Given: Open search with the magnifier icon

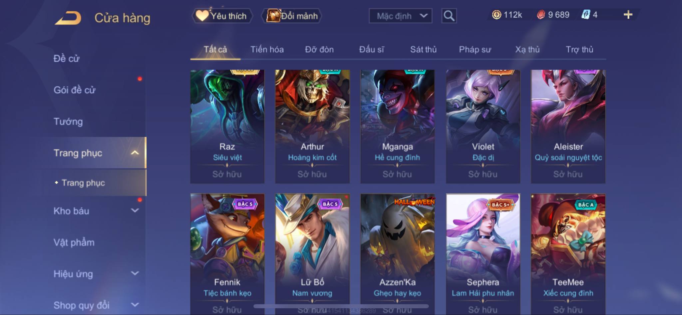Looking at the screenshot, I should (x=449, y=16).
